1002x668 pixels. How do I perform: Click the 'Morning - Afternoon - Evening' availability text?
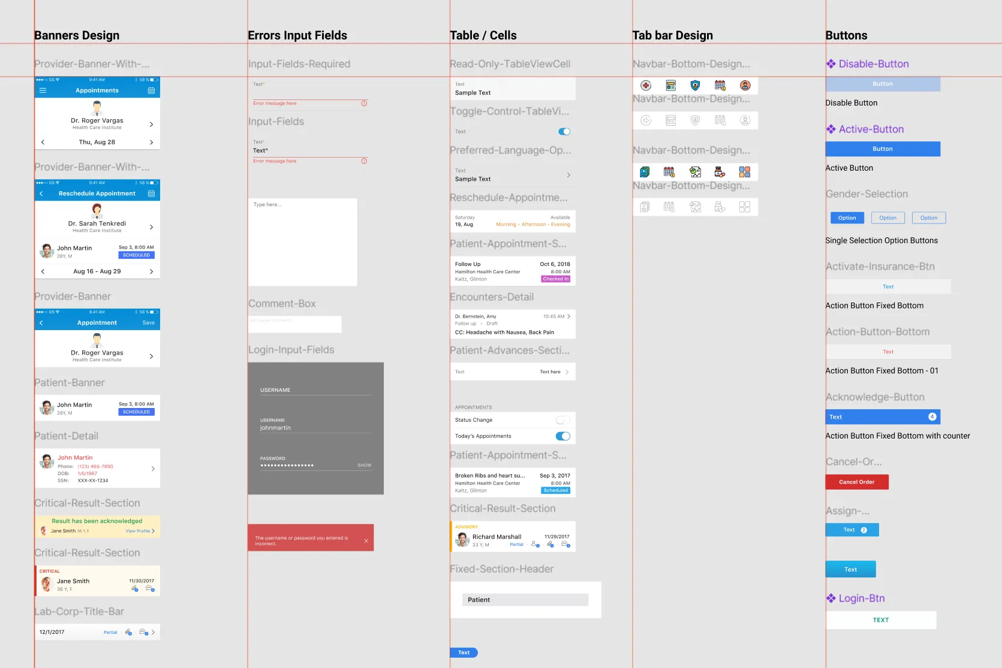pos(533,225)
